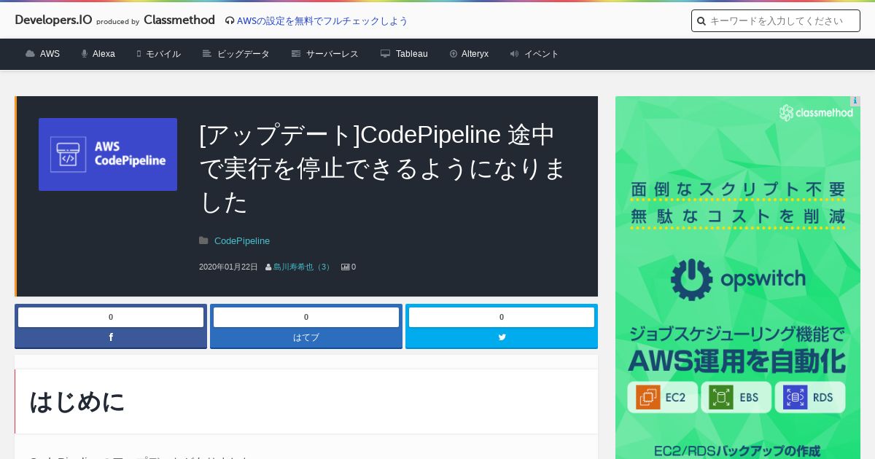Share the article on Twitter
875x459 pixels.
[502, 337]
